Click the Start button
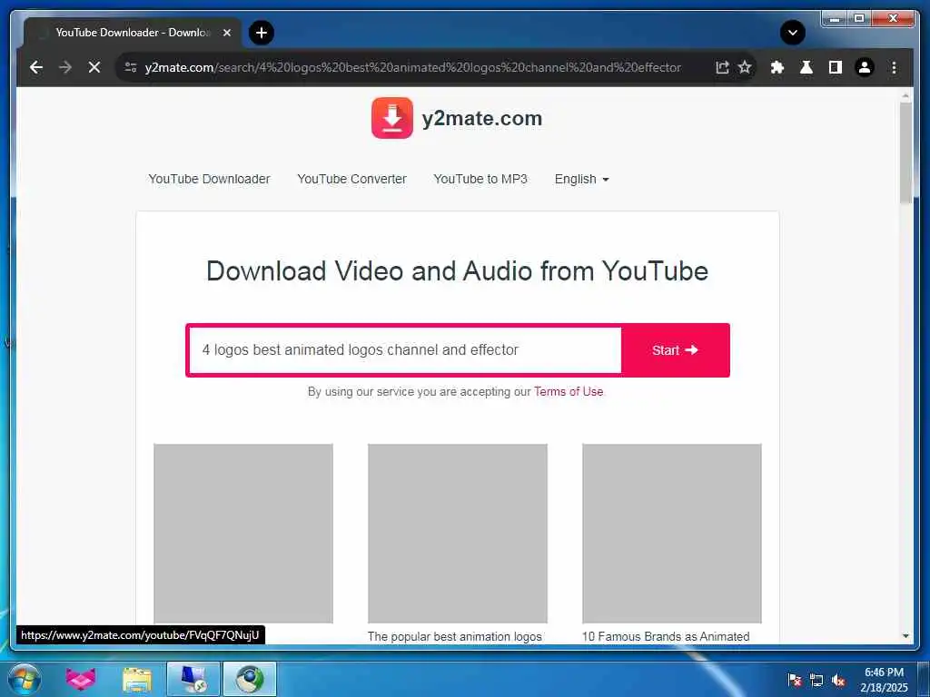The width and height of the screenshot is (930, 697). click(675, 350)
